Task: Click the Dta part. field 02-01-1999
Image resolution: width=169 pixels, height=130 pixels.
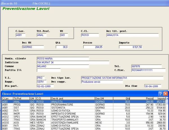Action: 45,86
